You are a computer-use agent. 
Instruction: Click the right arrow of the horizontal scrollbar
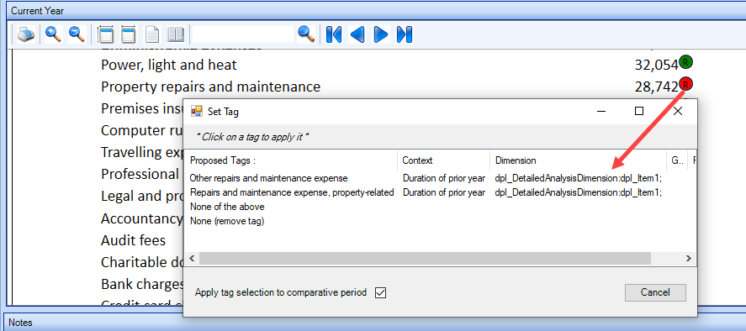689,258
